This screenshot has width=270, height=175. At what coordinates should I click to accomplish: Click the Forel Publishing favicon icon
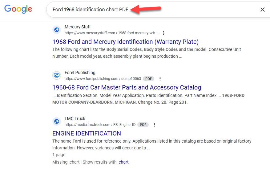point(57,75)
